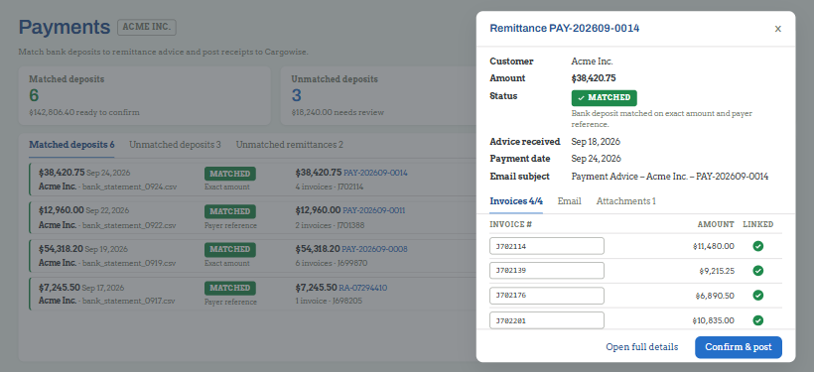Click bank_statement_0917.csv file name

(x=129, y=301)
